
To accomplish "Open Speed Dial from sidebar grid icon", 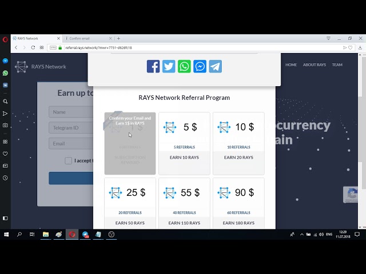I will 5,142.
